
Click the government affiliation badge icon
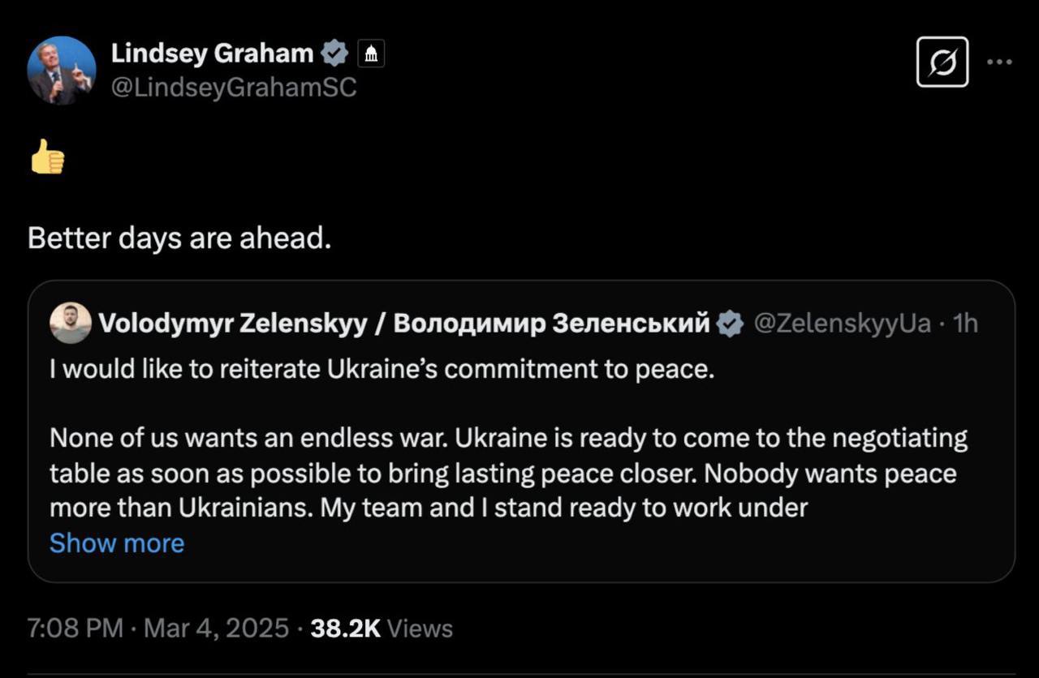point(370,54)
